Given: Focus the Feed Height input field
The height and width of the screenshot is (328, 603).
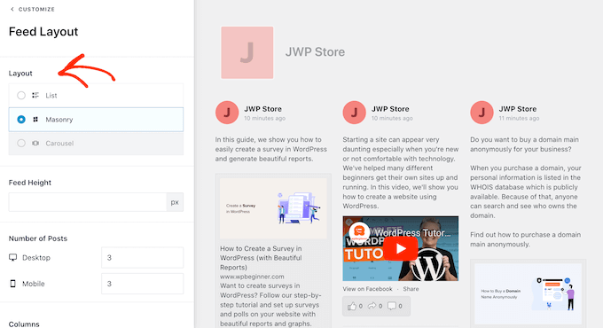Looking at the screenshot, I should pos(88,202).
